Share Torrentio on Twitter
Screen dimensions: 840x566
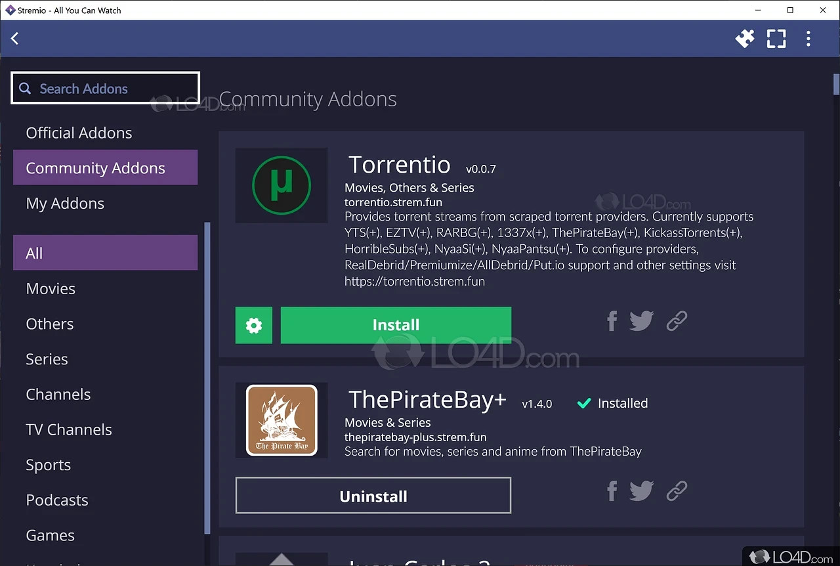[x=641, y=320]
